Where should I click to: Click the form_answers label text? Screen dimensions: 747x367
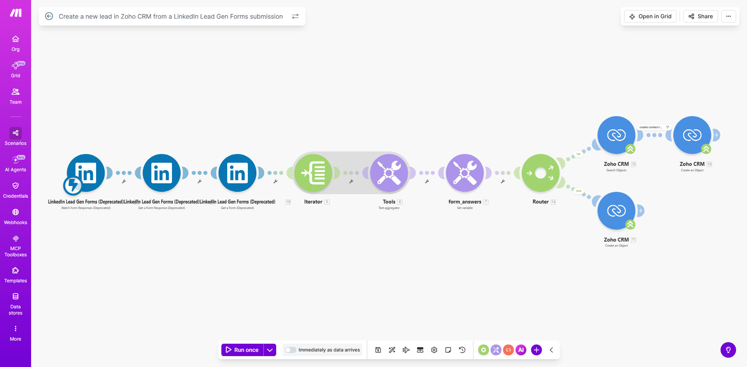pyautogui.click(x=465, y=202)
